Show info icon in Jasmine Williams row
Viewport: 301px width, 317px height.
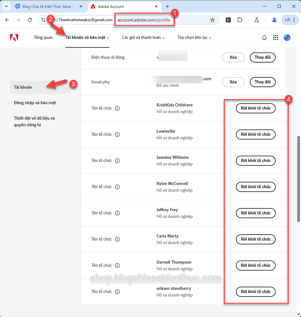point(117,161)
